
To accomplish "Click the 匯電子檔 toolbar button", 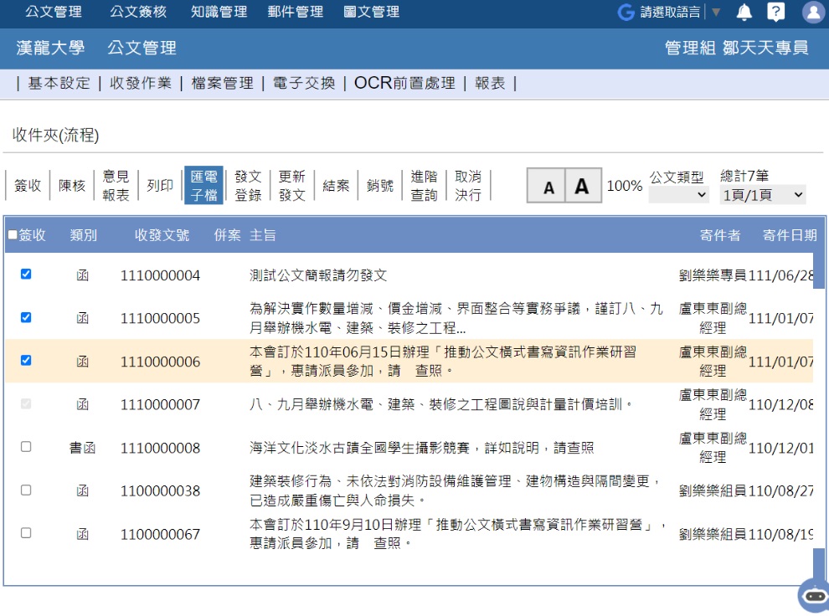I will (x=203, y=186).
